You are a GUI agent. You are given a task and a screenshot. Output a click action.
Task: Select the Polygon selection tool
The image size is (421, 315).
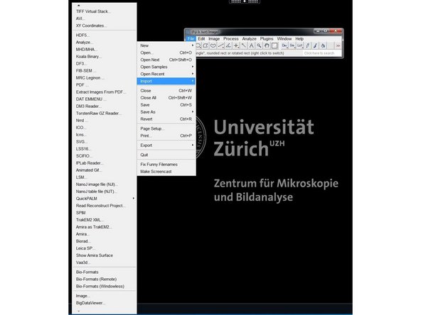206,46
